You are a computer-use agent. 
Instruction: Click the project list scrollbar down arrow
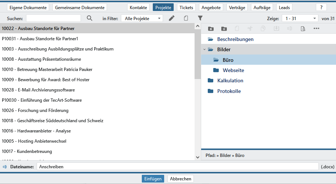(197, 158)
